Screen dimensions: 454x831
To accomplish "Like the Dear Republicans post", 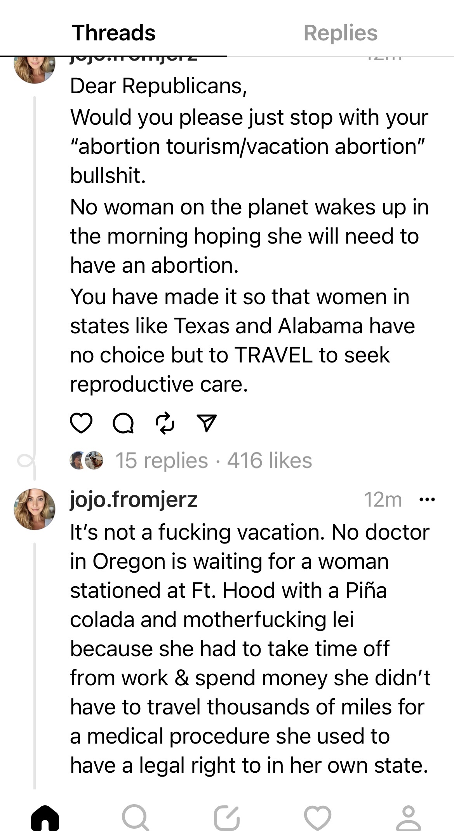I will tap(81, 423).
